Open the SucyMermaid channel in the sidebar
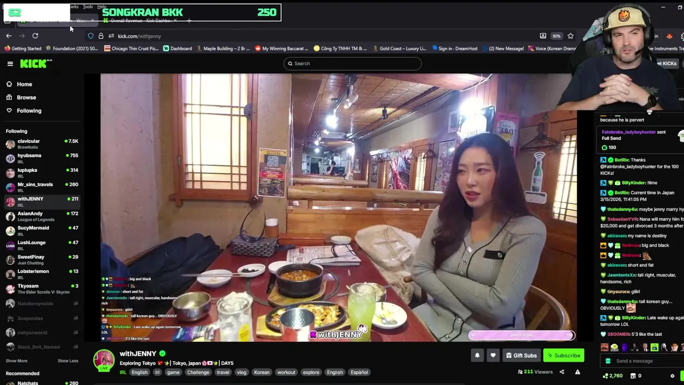Image resolution: width=684 pixels, height=385 pixels. click(x=42, y=230)
